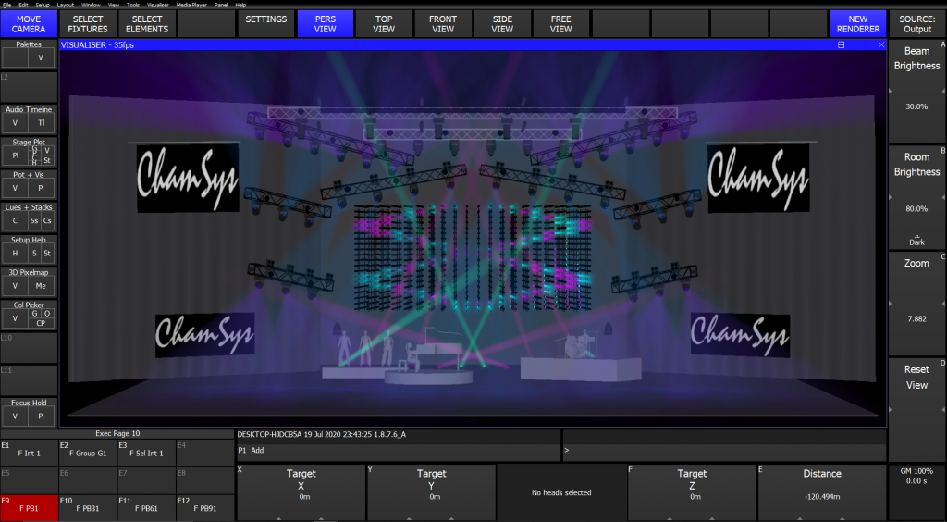
Task: Open the Visualiser menu
Action: point(158,5)
